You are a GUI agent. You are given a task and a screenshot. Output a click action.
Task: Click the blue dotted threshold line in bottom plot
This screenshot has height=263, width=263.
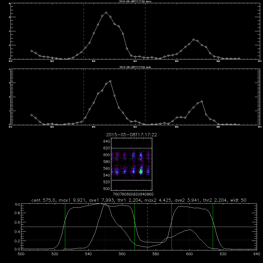[x=139, y=240]
